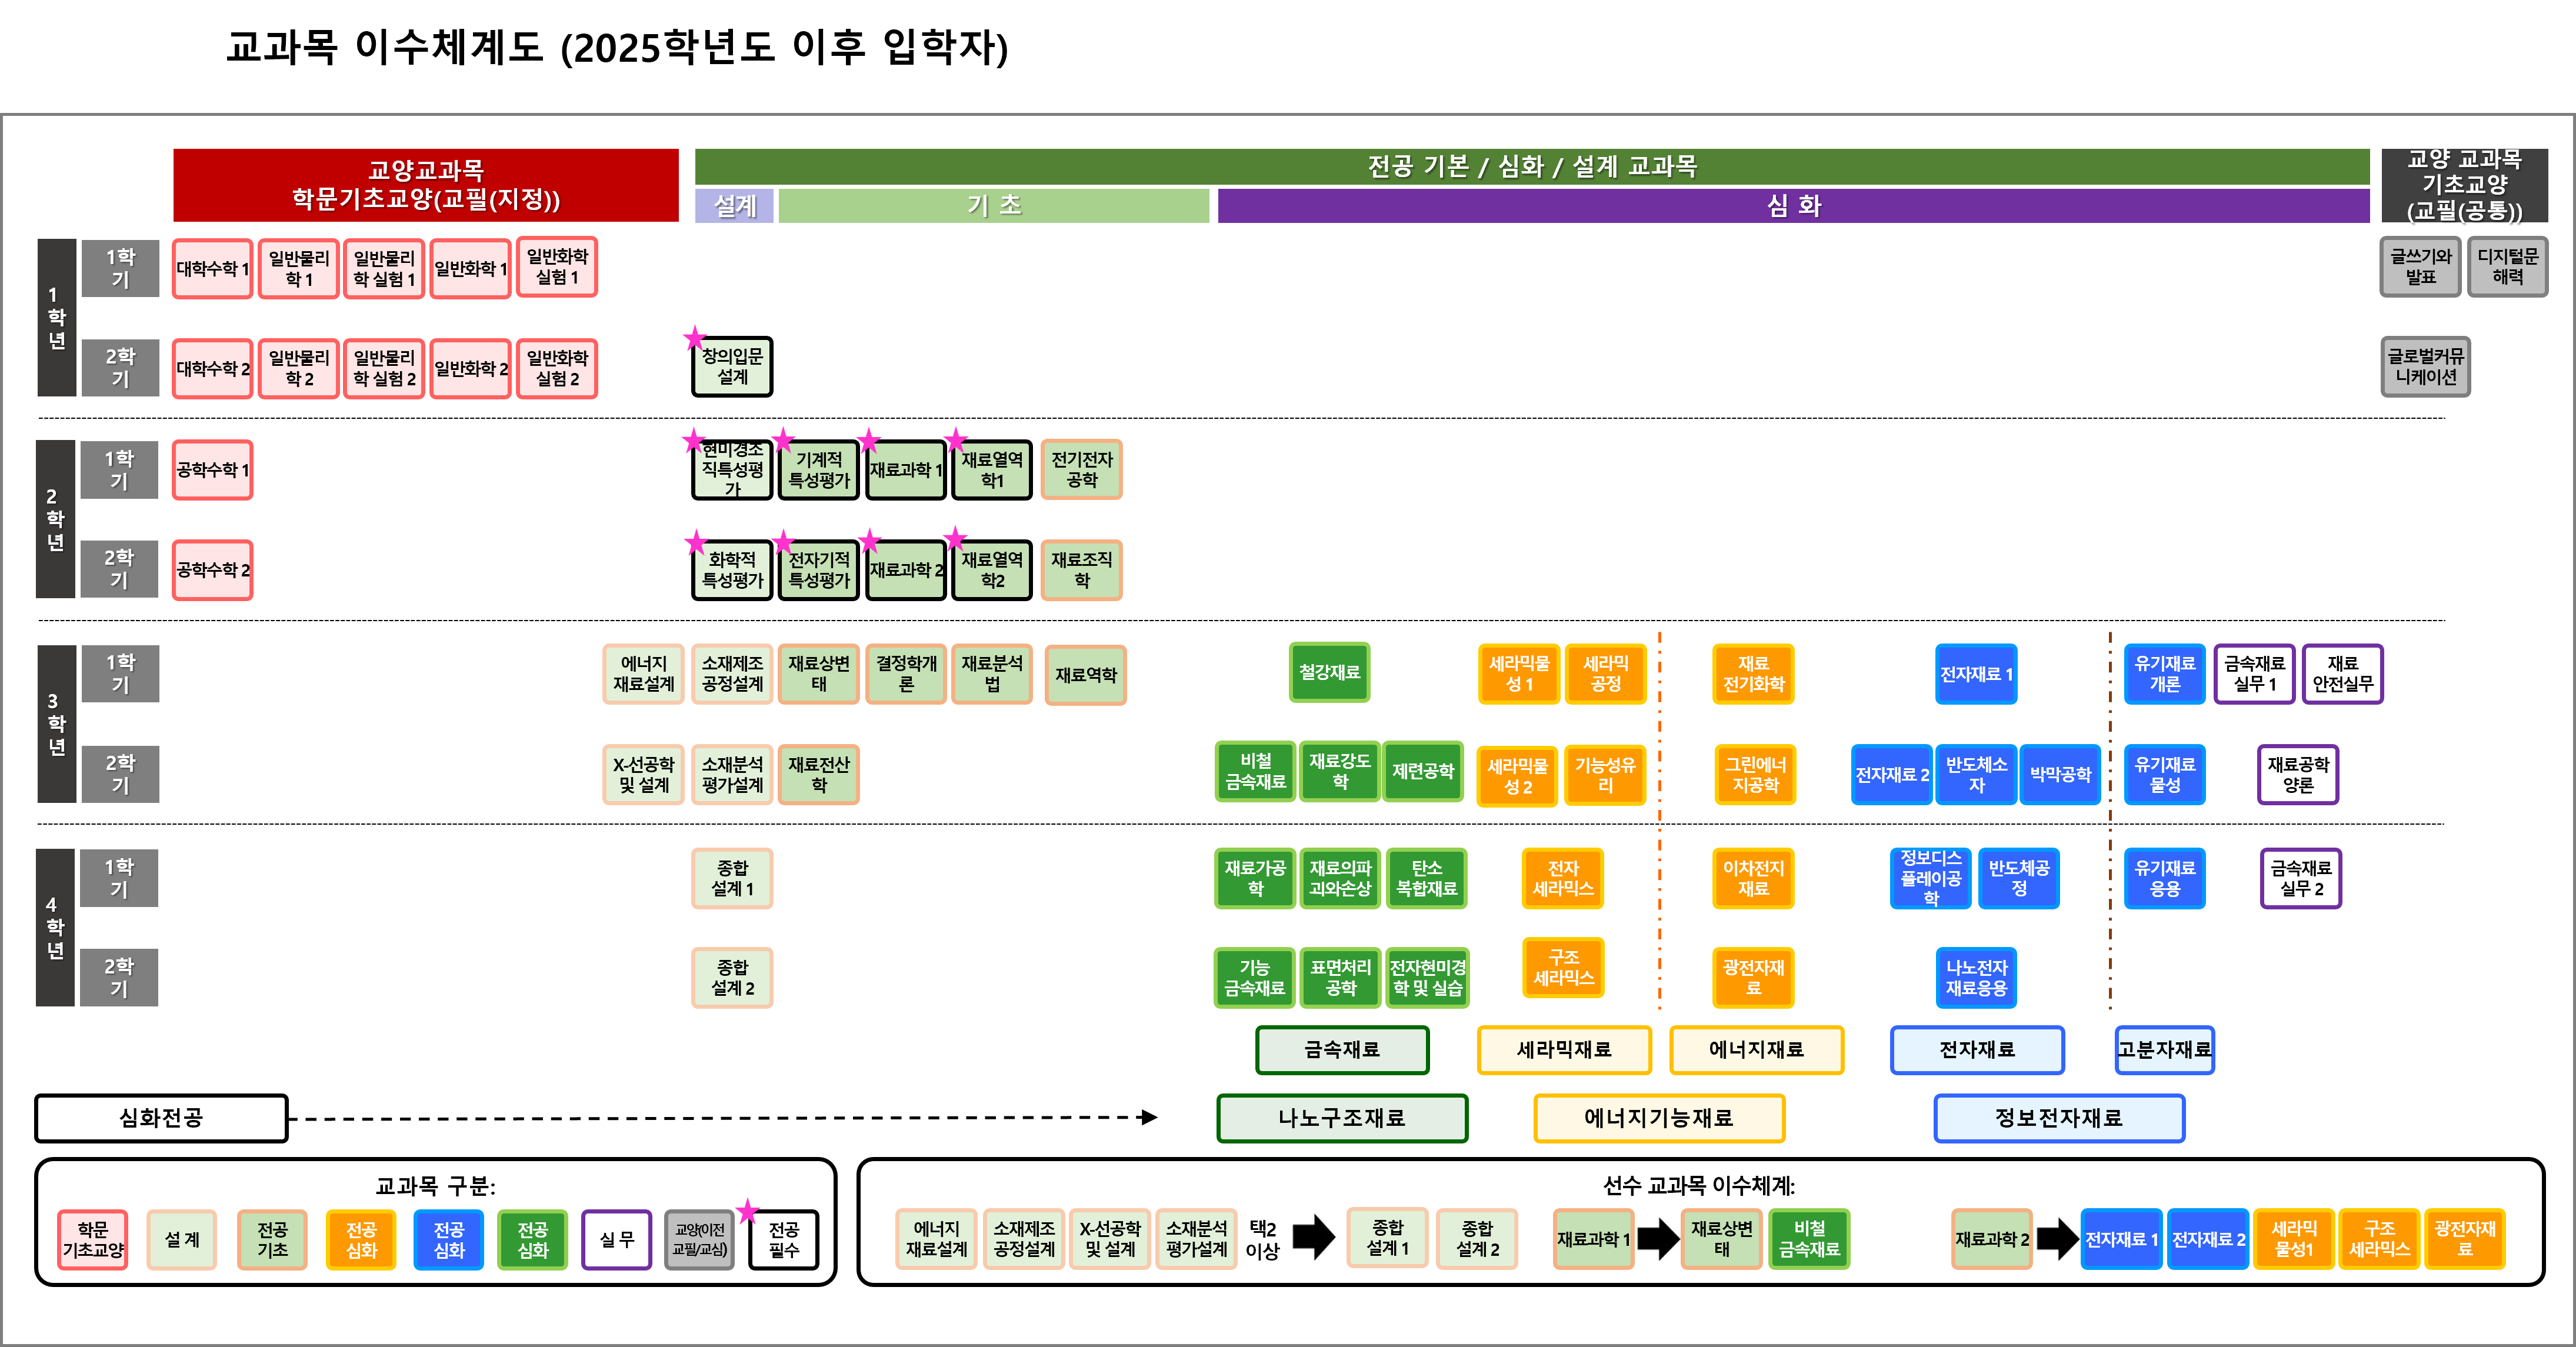Image resolution: width=2576 pixels, height=1347 pixels.
Task: Select the 고분자재료 category label
Action: click(x=2164, y=1050)
